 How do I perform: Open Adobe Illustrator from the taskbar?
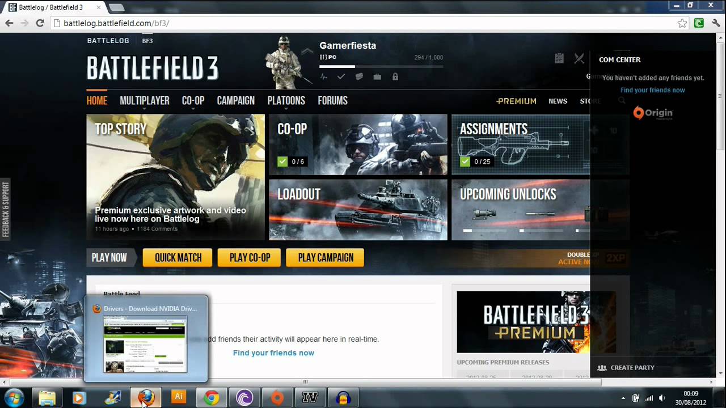tap(179, 397)
